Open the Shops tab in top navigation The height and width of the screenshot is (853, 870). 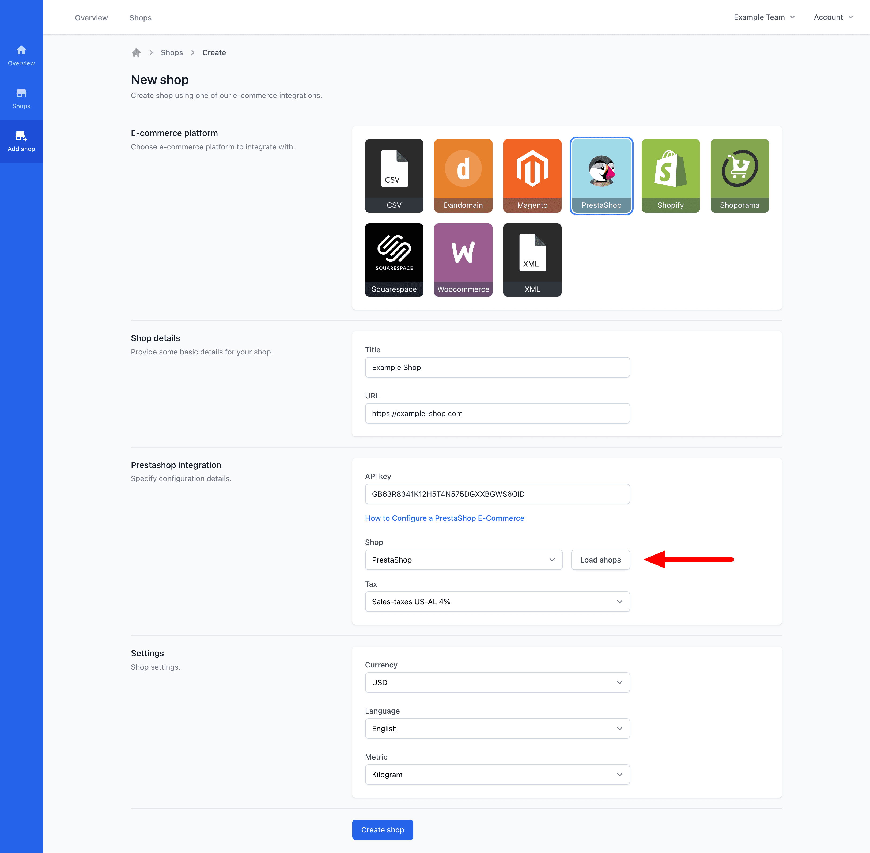(x=140, y=17)
